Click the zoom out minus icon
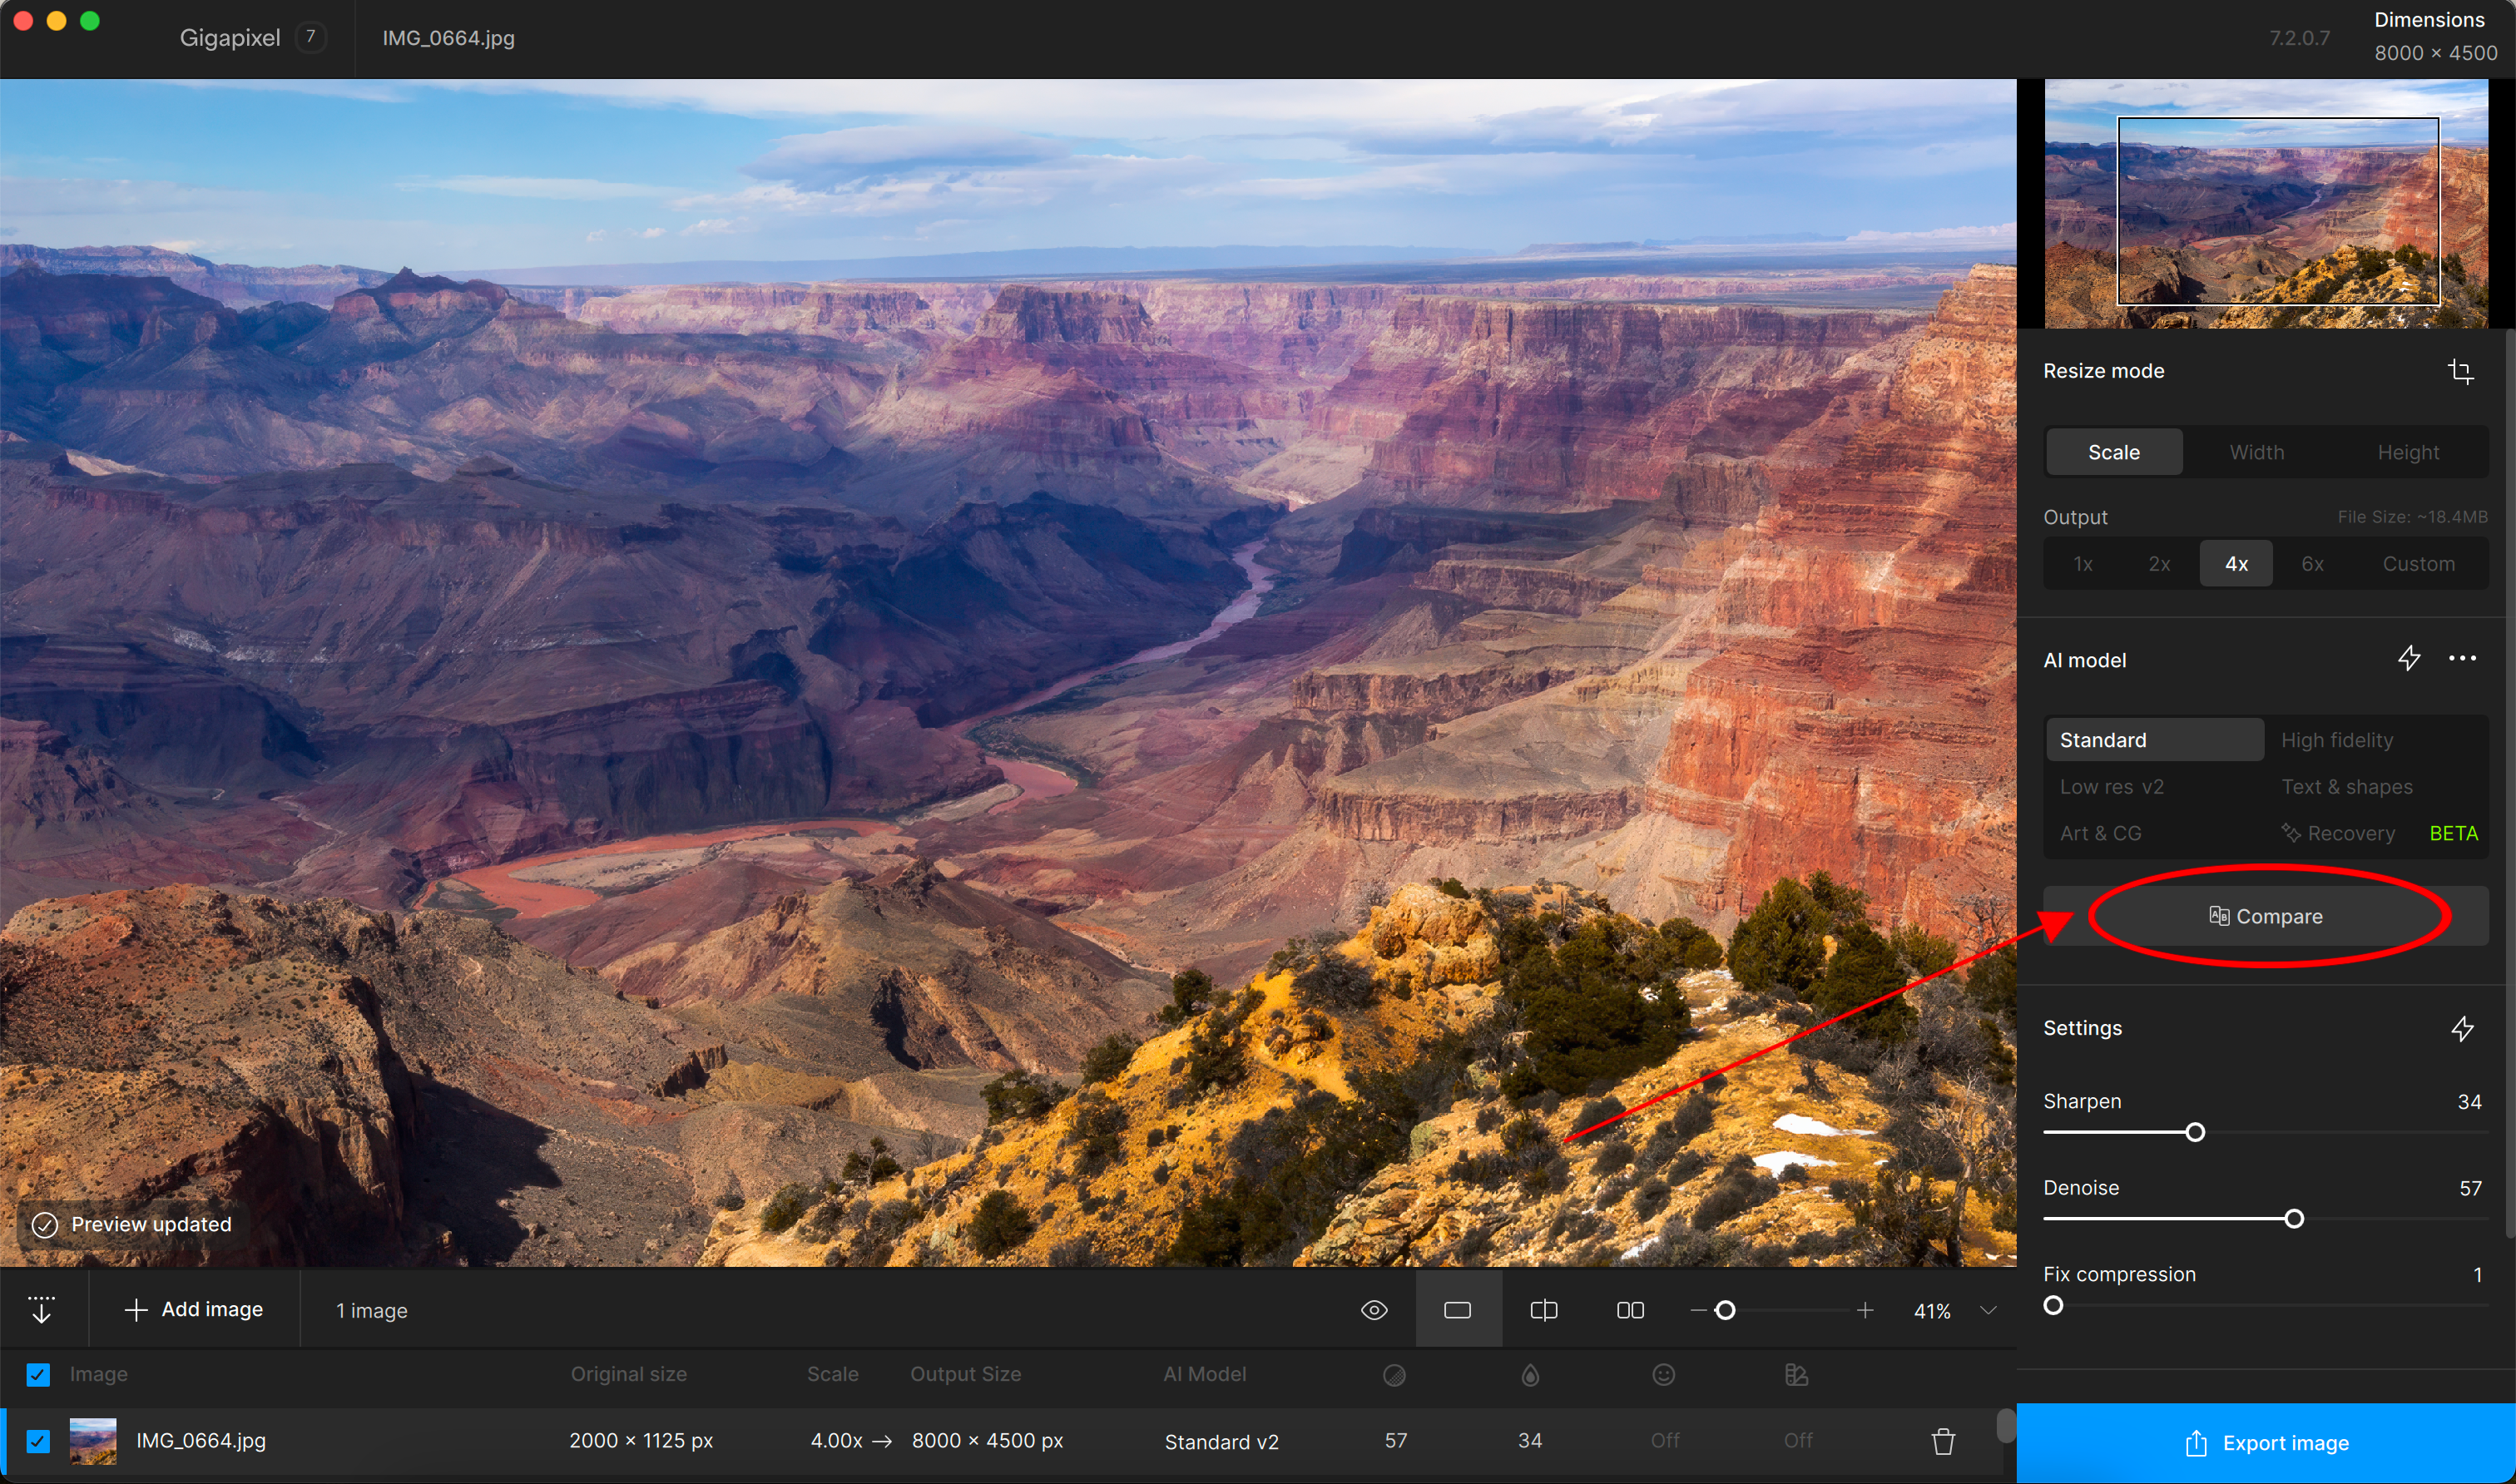2516x1484 pixels. pos(1699,1310)
